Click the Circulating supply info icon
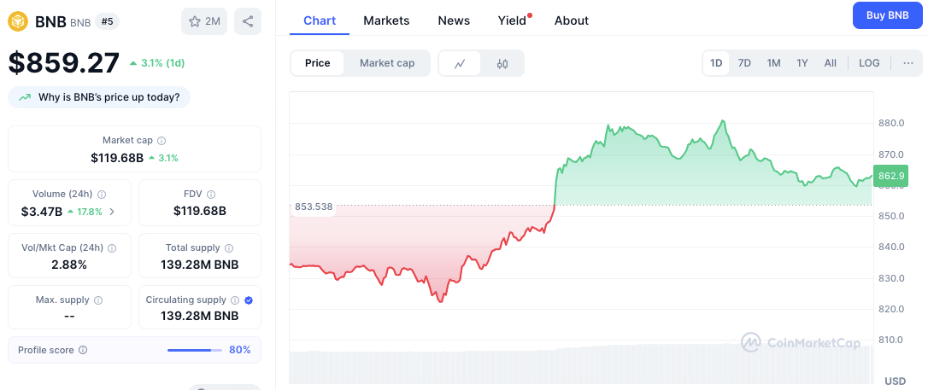Viewport: 928px width, 390px height. (235, 300)
